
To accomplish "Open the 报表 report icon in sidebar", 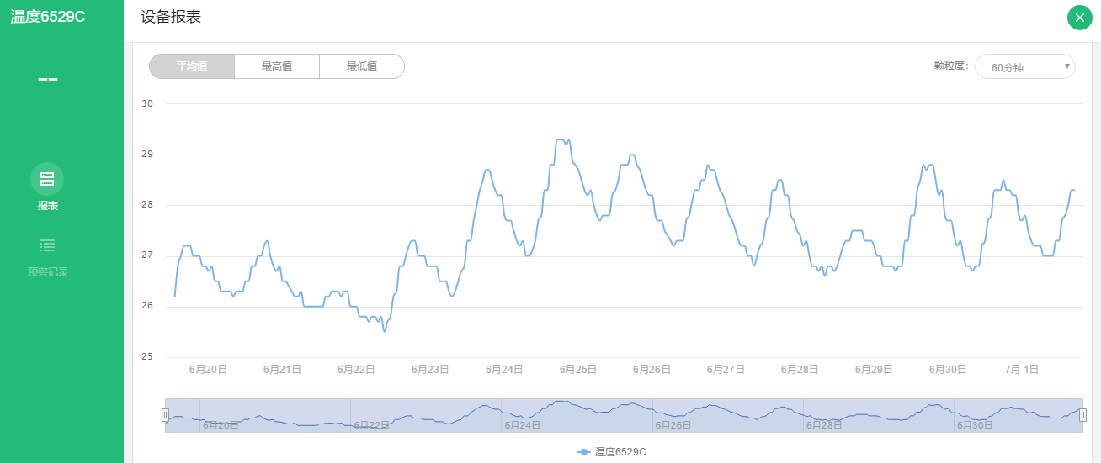I will pyautogui.click(x=47, y=179).
